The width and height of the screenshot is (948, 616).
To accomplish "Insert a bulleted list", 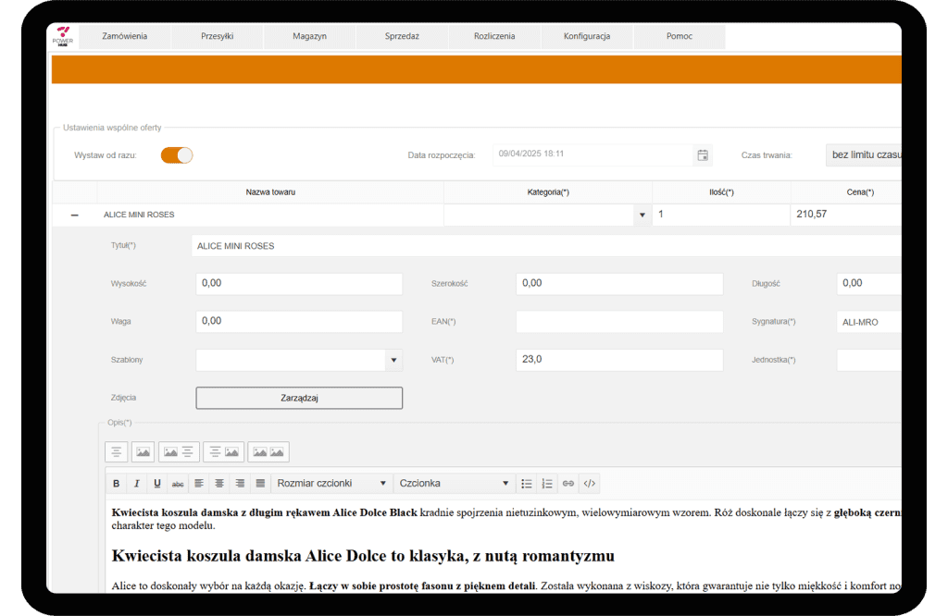I will tap(527, 483).
